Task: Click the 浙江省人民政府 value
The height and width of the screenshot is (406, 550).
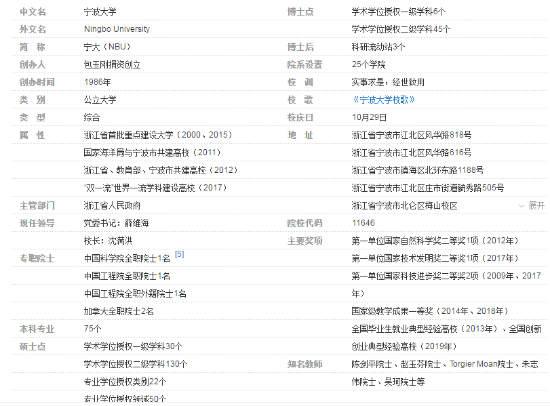Action: tap(113, 206)
